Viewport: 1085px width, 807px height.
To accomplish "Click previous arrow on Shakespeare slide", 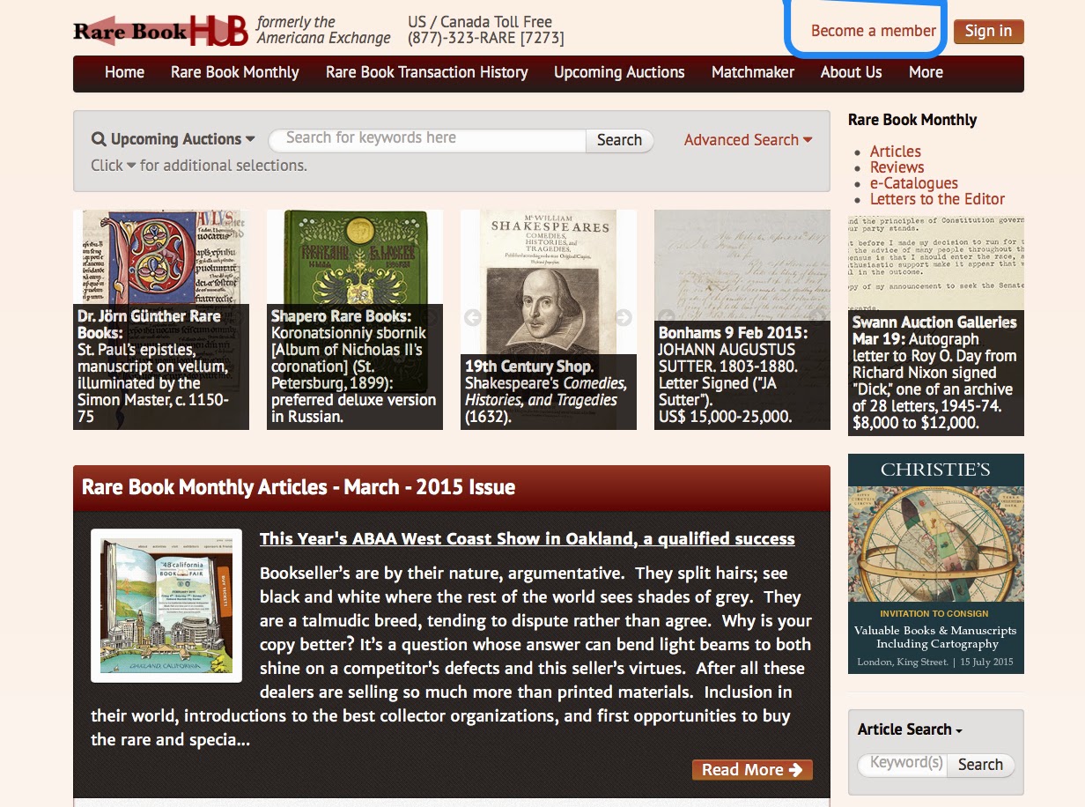I will tap(473, 318).
